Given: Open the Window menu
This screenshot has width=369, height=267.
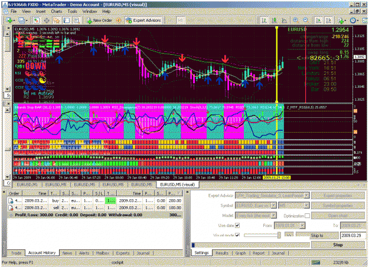Looking at the screenshot, I should coord(90,11).
